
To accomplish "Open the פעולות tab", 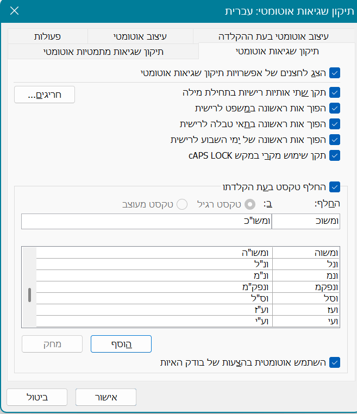I will 47,36.
